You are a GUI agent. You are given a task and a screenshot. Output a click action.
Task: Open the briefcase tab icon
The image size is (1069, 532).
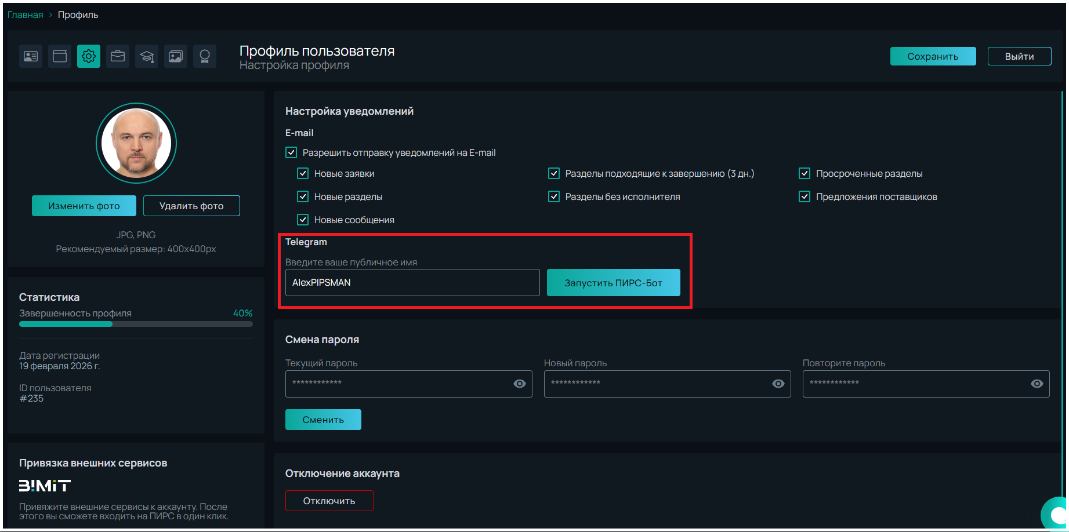click(x=118, y=56)
